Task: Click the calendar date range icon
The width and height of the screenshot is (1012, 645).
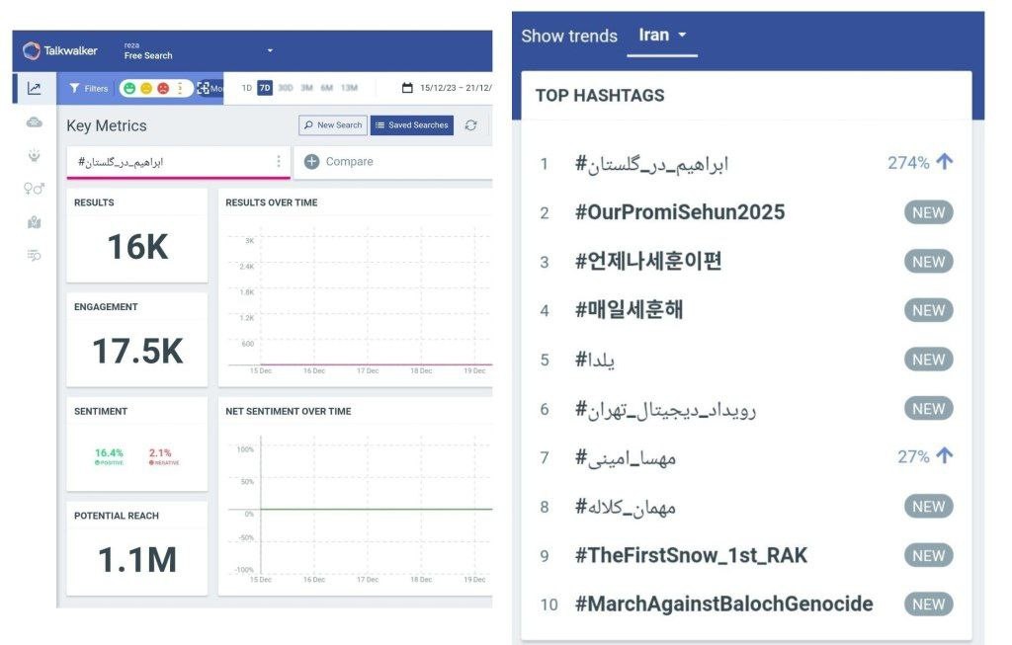Action: pos(407,88)
